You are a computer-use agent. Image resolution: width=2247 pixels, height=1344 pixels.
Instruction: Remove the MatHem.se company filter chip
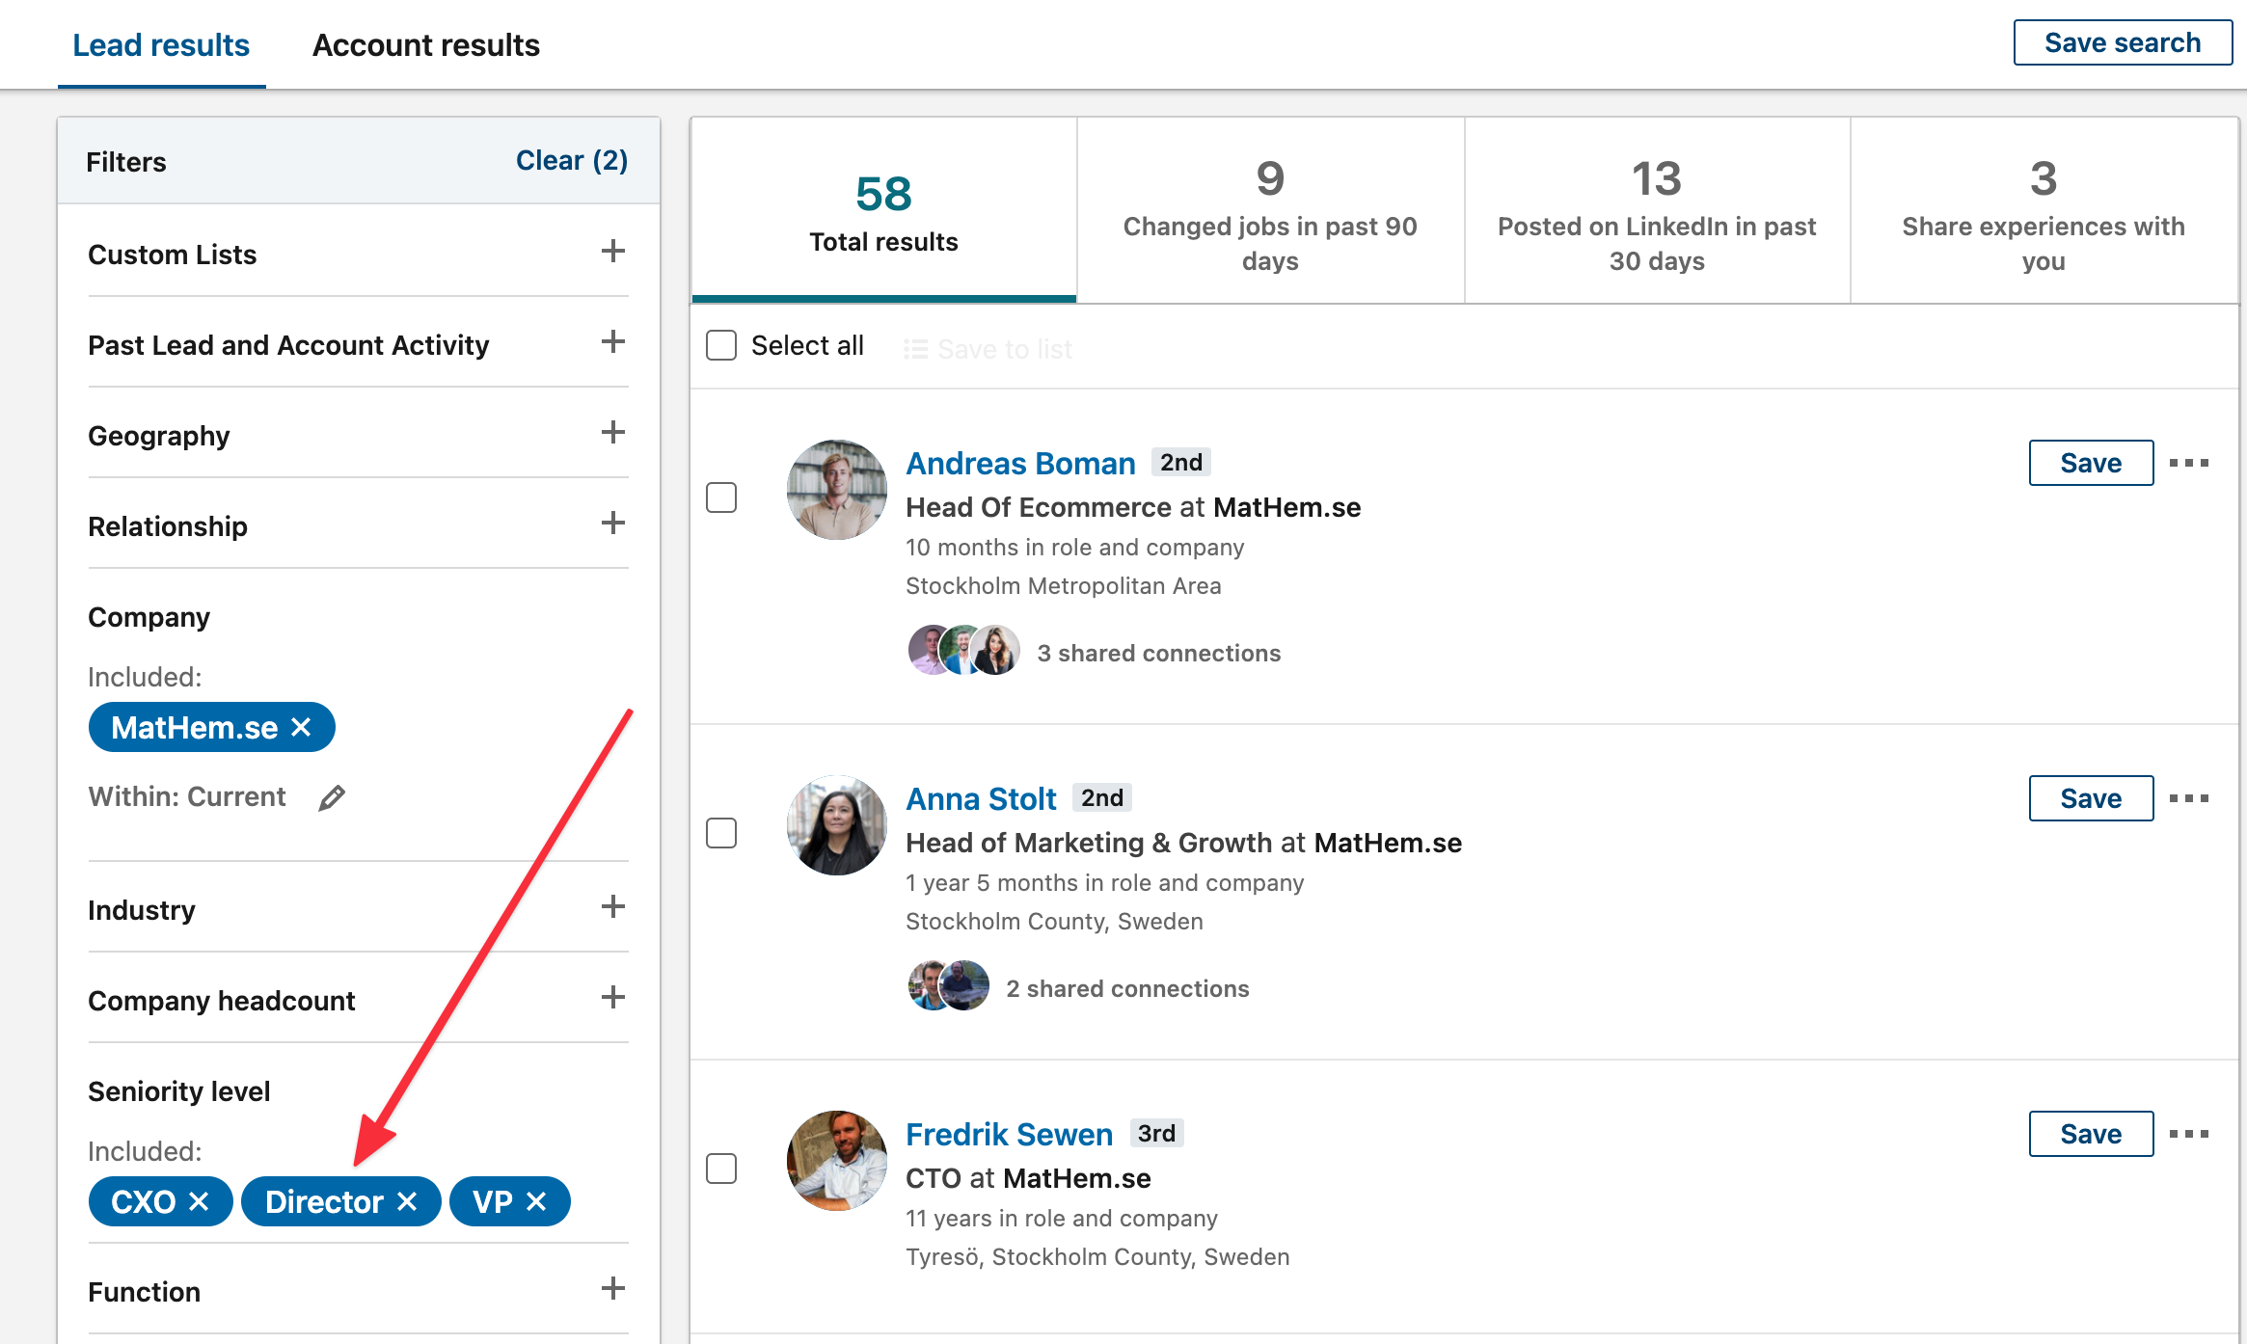(x=301, y=727)
